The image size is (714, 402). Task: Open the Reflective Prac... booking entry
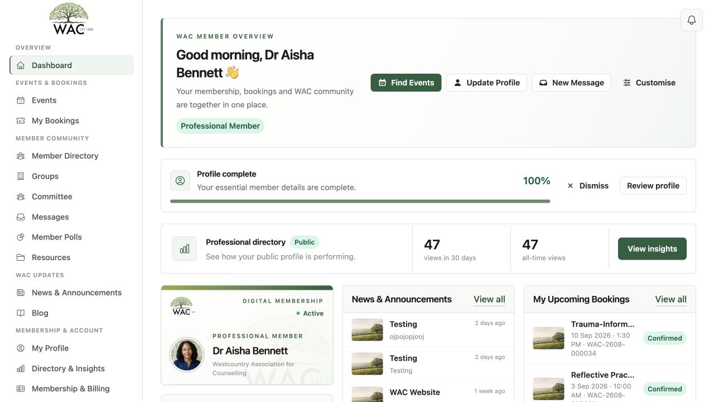click(609, 384)
